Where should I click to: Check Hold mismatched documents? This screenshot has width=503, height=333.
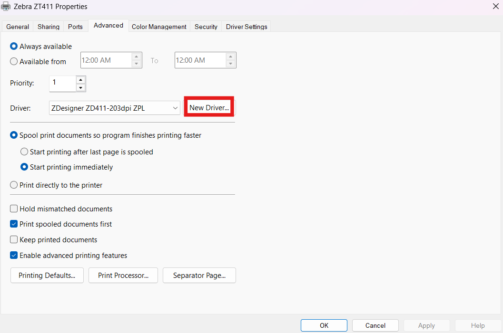click(14, 209)
